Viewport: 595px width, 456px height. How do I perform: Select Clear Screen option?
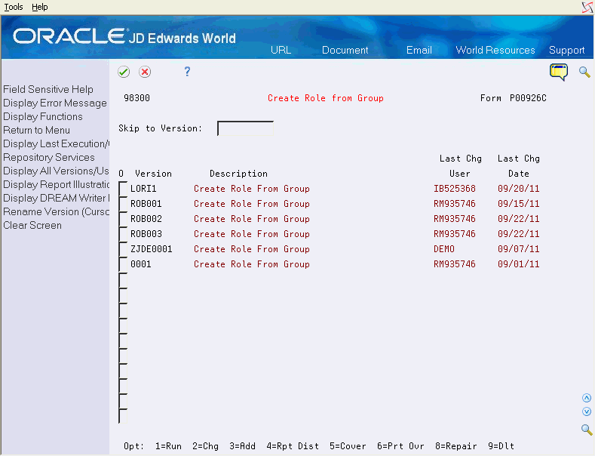point(32,225)
